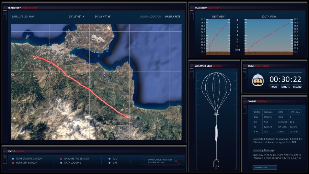Select the Barometric Sensor red status dot
Viewport: 309px width, 174px height.
point(61,159)
